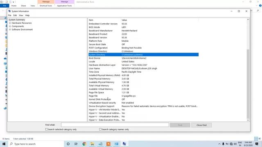Open System Information View menu
Viewport: 262px width, 147px height.
coord(21,16)
